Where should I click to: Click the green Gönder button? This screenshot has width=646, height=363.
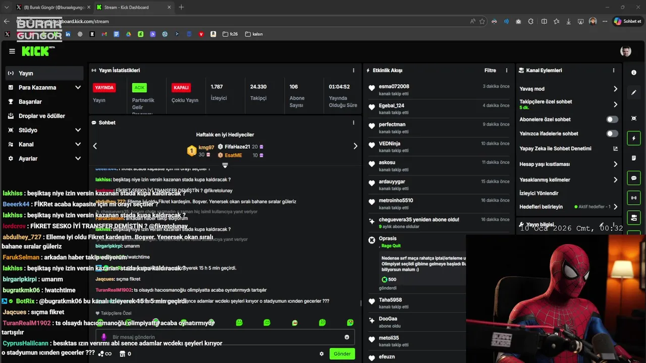(x=342, y=354)
